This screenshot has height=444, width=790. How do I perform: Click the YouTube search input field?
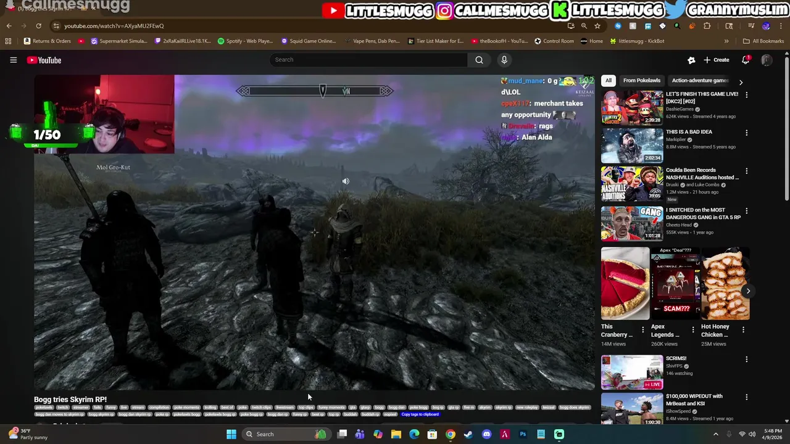click(368, 60)
